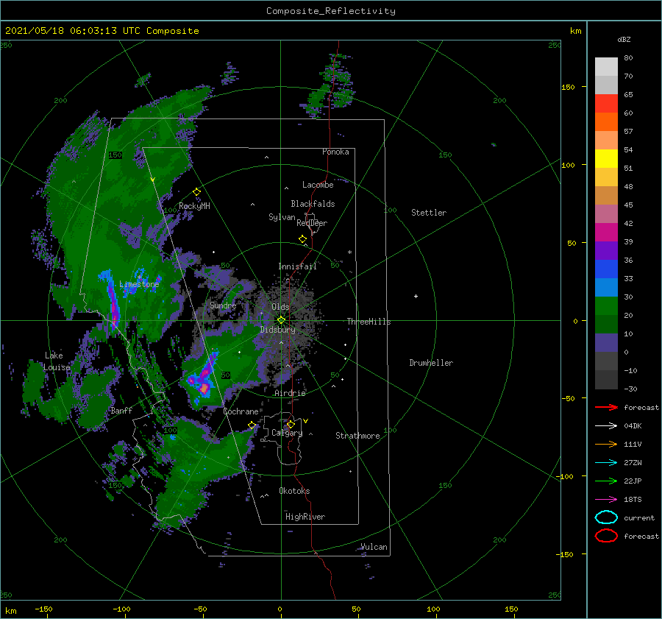Image resolution: width=662 pixels, height=619 pixels.
Task: Click the Sundre town label
Action: click(x=223, y=305)
